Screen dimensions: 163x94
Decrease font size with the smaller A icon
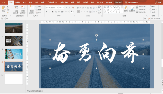click(x=69, y=8)
